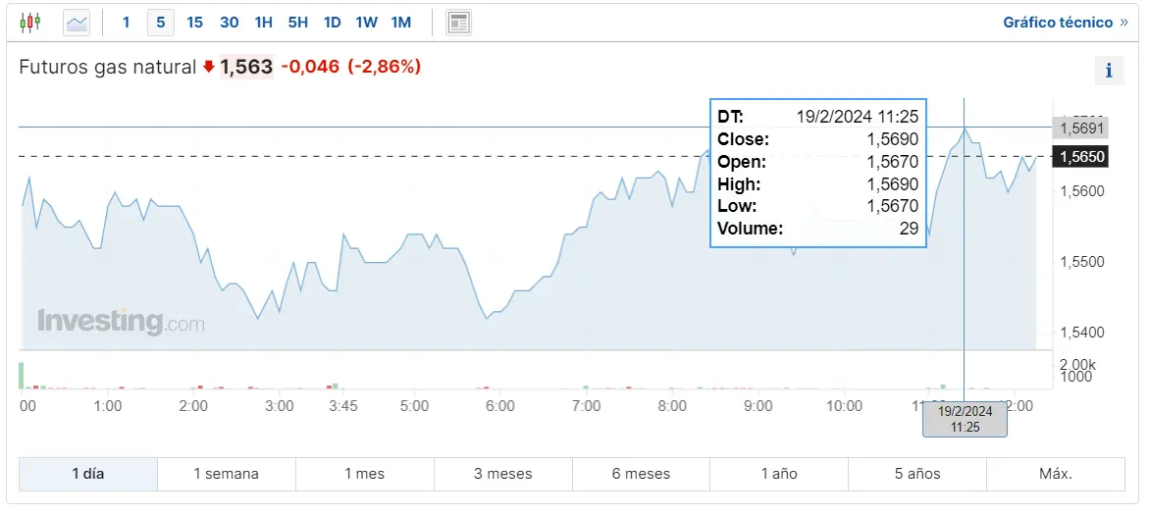Open the news table layout icon
The image size is (1149, 515).
coord(458,22)
